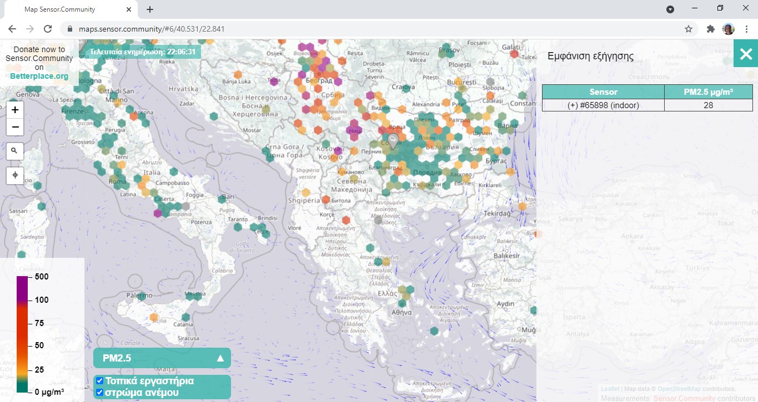
Task: Click the gray location marker near Sofia
Action: click(x=393, y=141)
